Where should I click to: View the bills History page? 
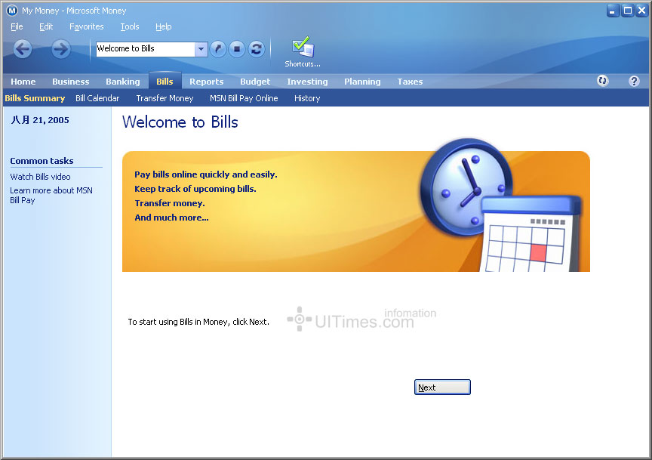(x=307, y=98)
